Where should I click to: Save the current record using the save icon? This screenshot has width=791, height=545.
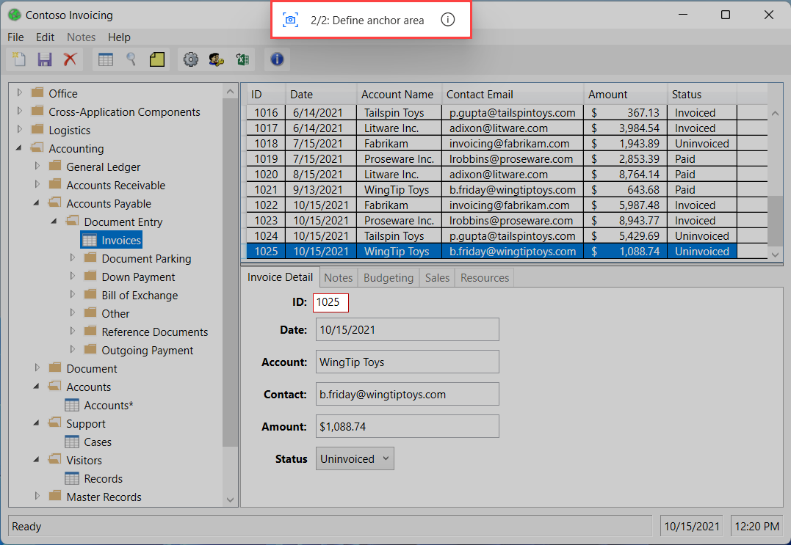(45, 59)
